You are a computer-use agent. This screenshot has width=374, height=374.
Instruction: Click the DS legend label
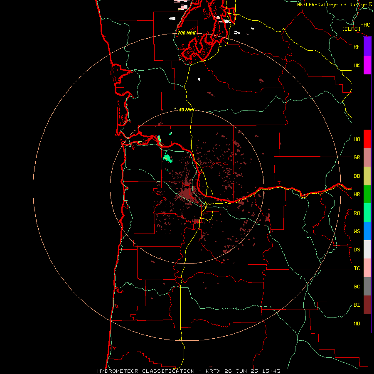357,250
